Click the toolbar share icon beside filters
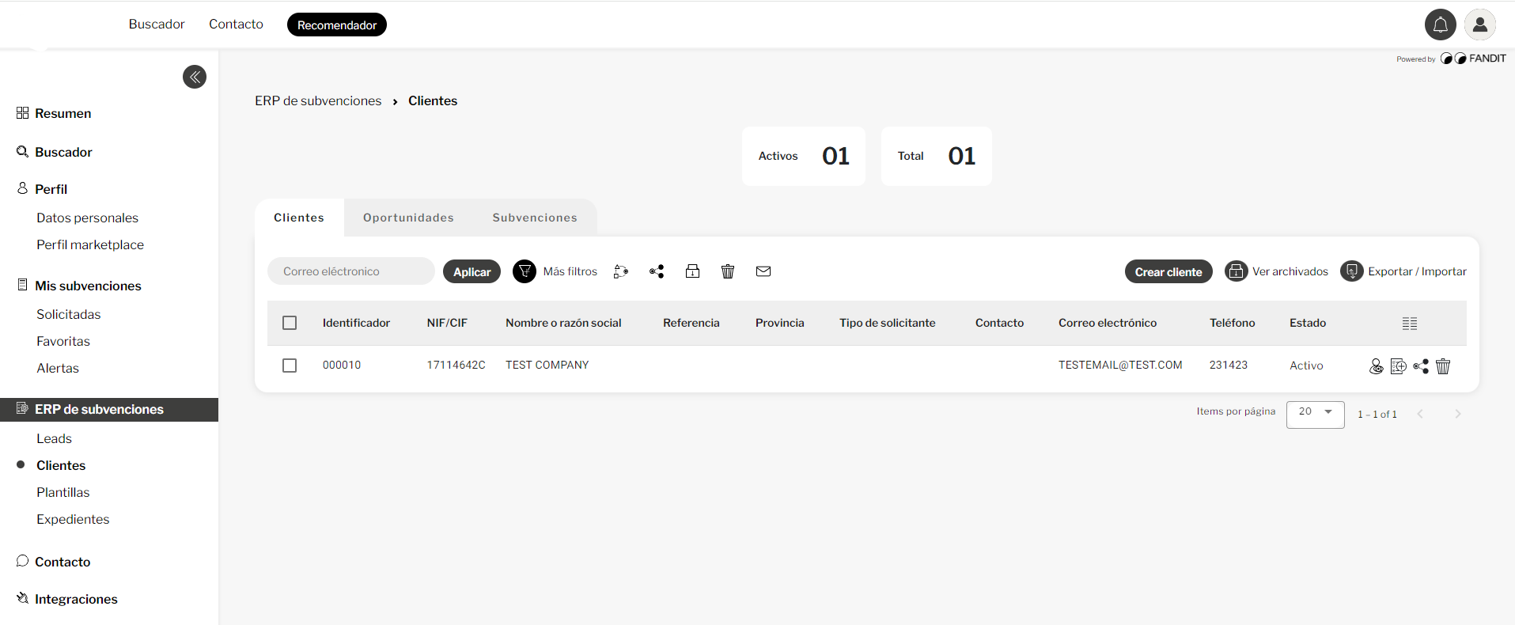The image size is (1515, 625). tap(657, 271)
